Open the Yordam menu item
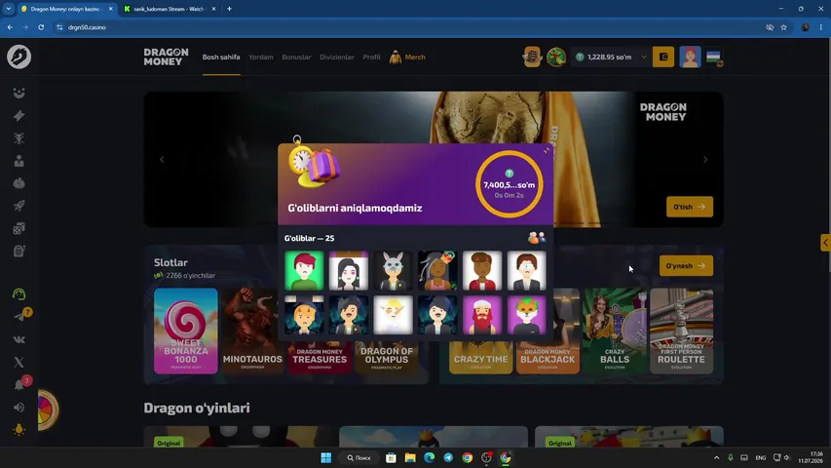This screenshot has height=468, width=831. point(261,57)
